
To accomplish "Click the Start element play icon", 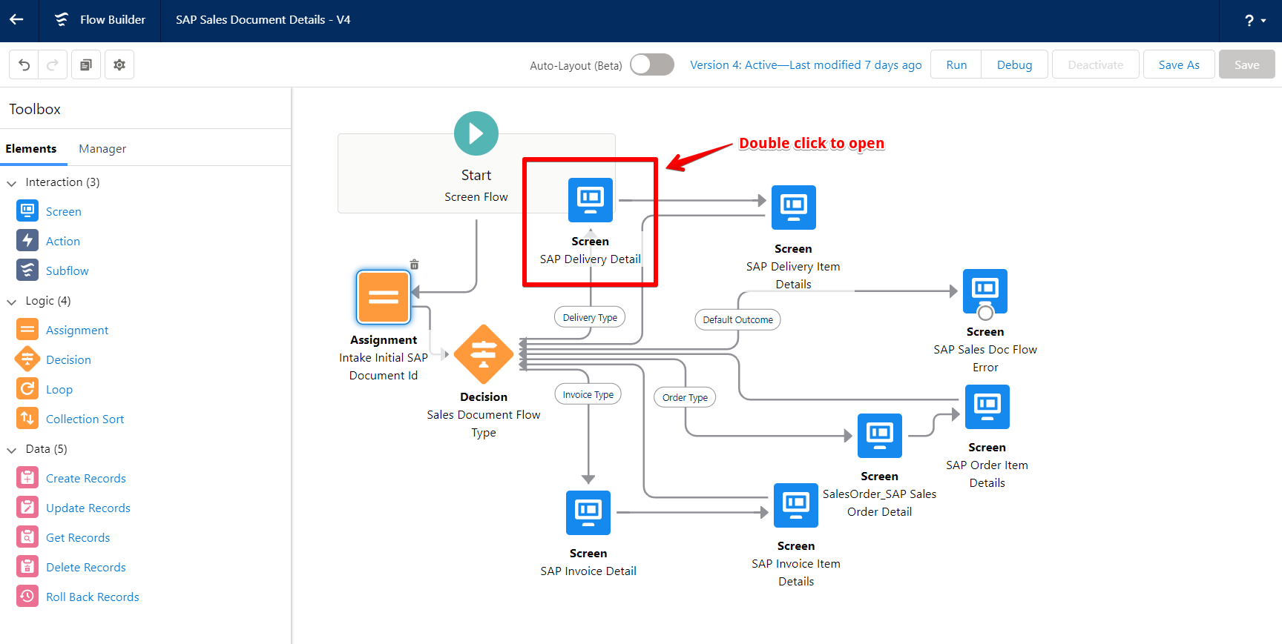I will click(x=476, y=133).
